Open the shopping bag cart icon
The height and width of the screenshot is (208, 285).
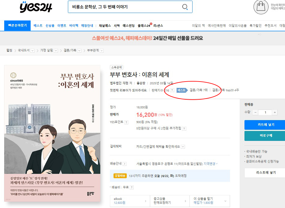point(261,7)
